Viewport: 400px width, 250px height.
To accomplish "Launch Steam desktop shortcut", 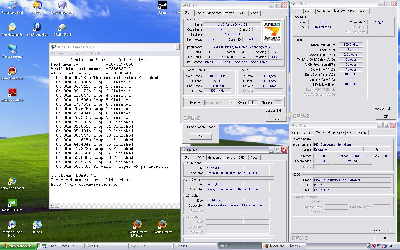I will tap(162, 7).
